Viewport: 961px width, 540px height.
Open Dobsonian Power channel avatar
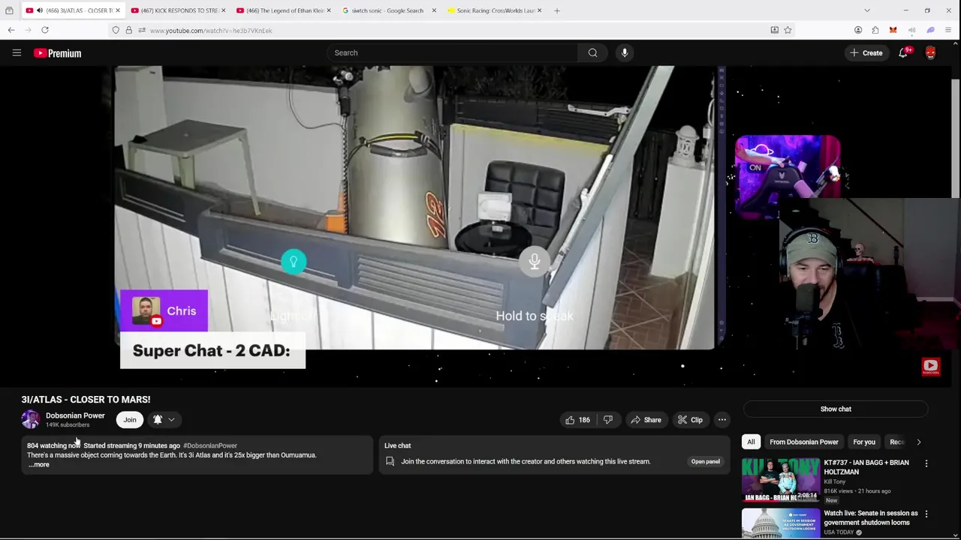coord(31,419)
